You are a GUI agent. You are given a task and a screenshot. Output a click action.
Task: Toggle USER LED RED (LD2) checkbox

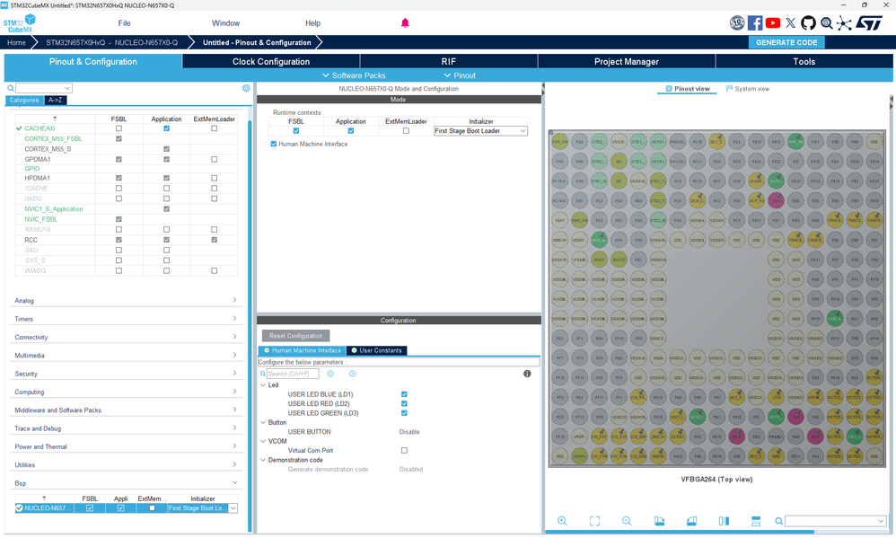coord(404,403)
